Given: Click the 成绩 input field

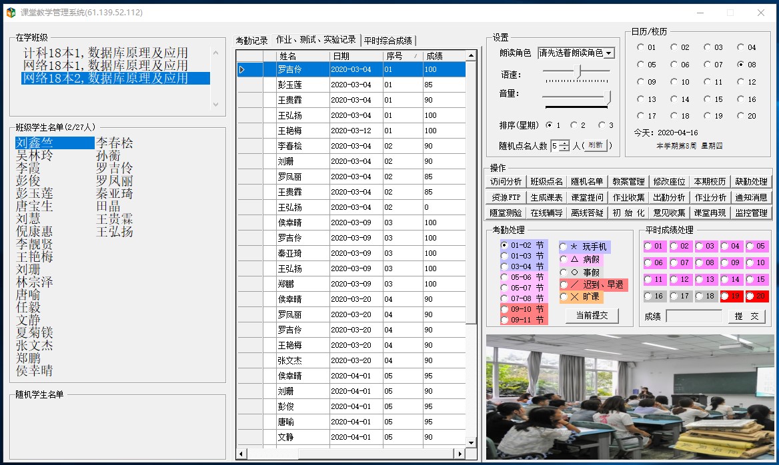Looking at the screenshot, I should [694, 316].
